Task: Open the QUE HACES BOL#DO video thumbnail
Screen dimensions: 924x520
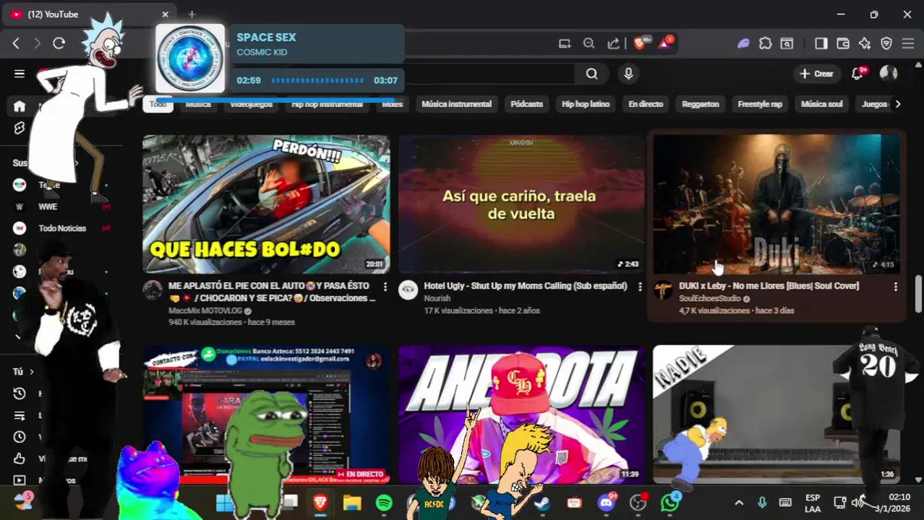Action: tap(266, 204)
